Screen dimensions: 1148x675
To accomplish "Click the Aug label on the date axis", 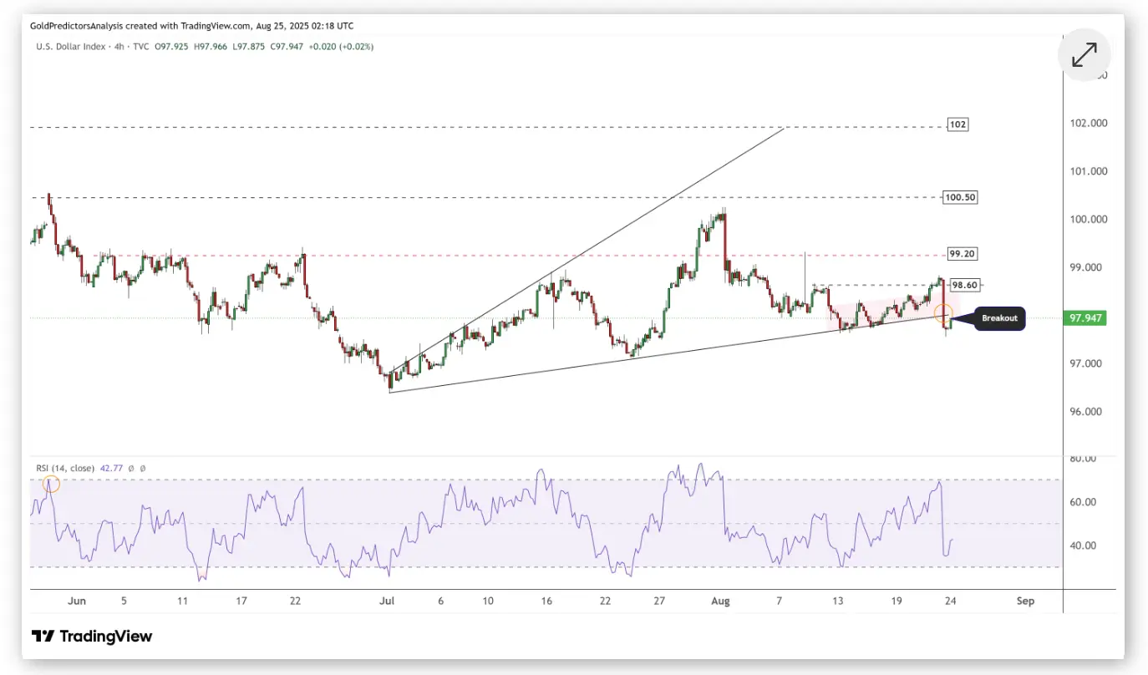I will [722, 601].
